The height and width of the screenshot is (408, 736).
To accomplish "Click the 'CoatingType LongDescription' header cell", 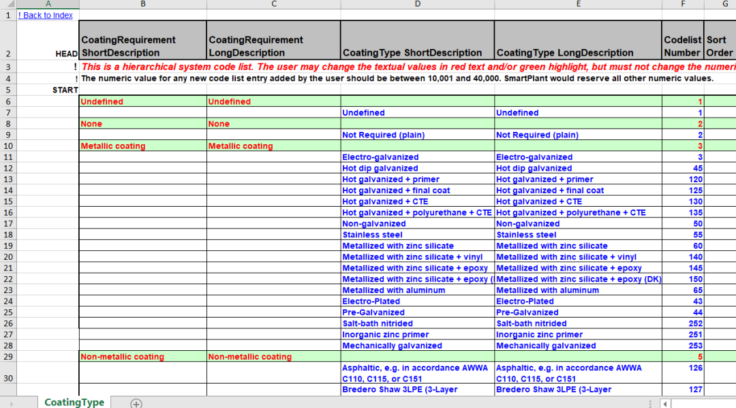I will coord(579,40).
